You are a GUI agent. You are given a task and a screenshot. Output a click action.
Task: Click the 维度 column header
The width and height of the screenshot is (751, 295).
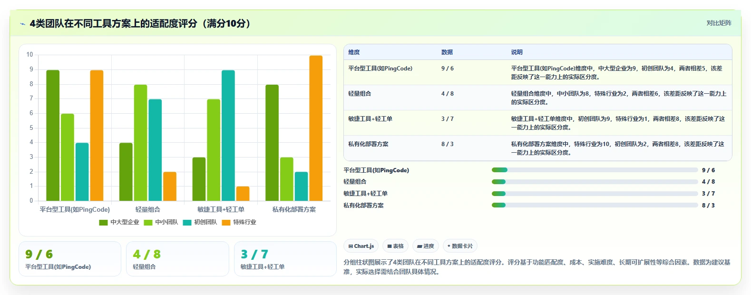tap(354, 52)
